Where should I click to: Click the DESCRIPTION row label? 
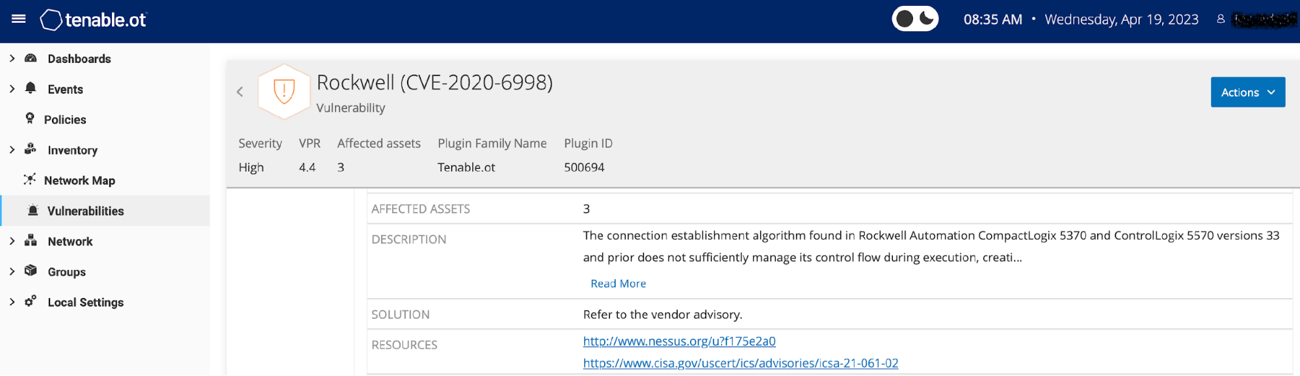click(408, 240)
